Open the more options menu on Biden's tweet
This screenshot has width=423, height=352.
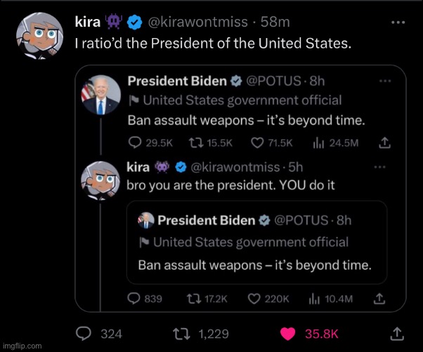[384, 81]
